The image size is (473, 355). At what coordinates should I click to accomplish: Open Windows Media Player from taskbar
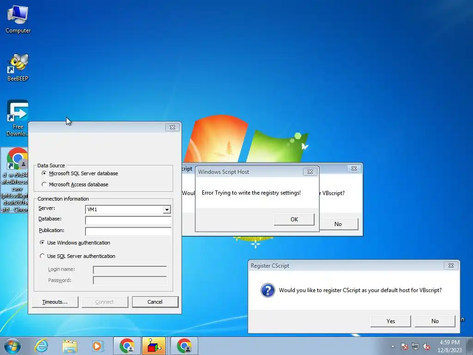coord(97,346)
